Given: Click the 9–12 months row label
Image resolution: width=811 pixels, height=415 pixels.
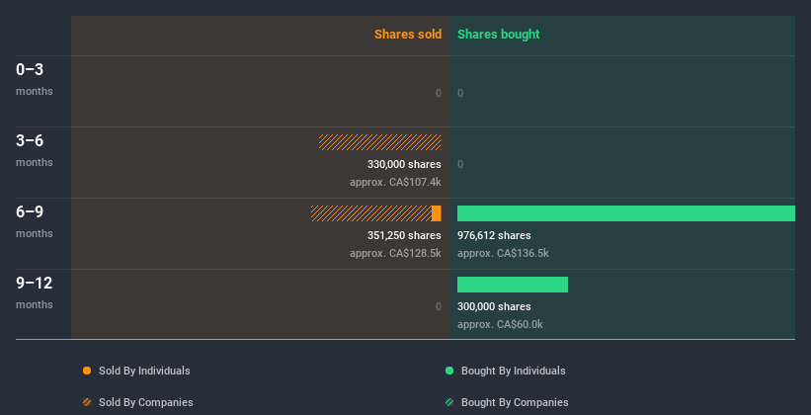Looking at the screenshot, I should coord(35,292).
